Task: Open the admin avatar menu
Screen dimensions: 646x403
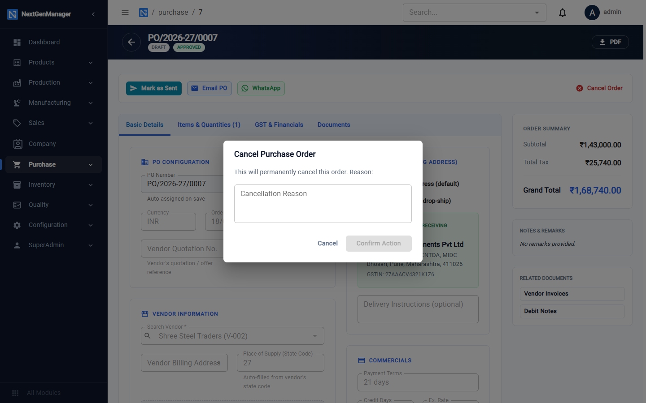Action: coord(592,13)
